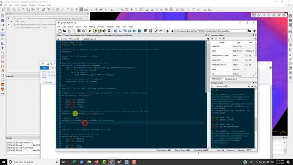Viewport: 293px width, 165px height.
Task: Click the camera icon in CloudCompare left sidebar
Action: 3,20
